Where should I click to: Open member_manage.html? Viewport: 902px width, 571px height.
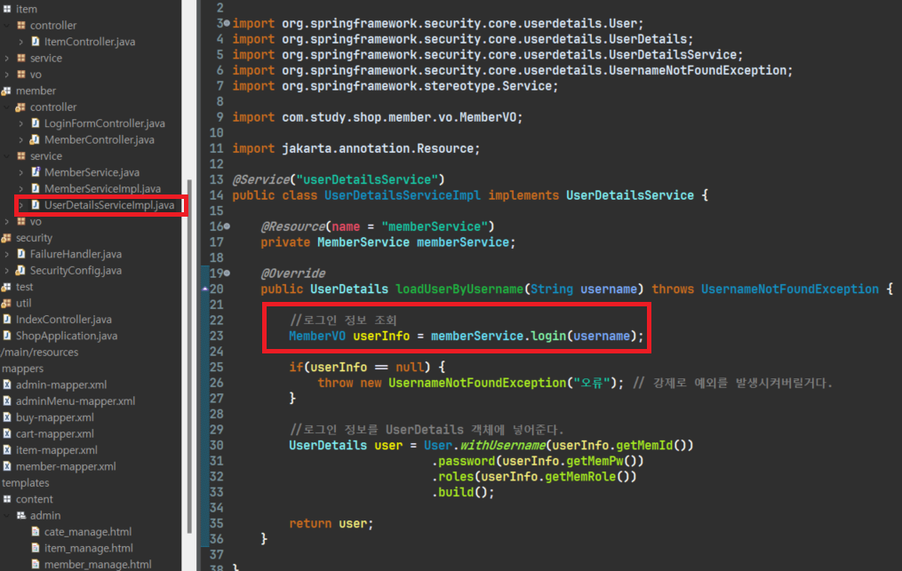click(x=98, y=564)
